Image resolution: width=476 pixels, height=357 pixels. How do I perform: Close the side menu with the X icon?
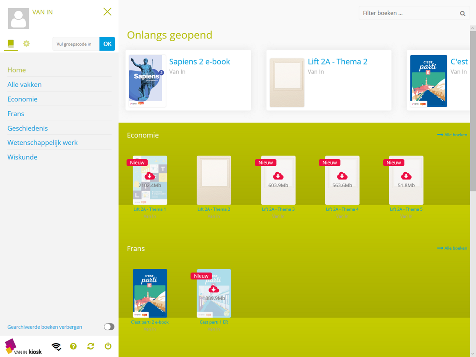107,12
